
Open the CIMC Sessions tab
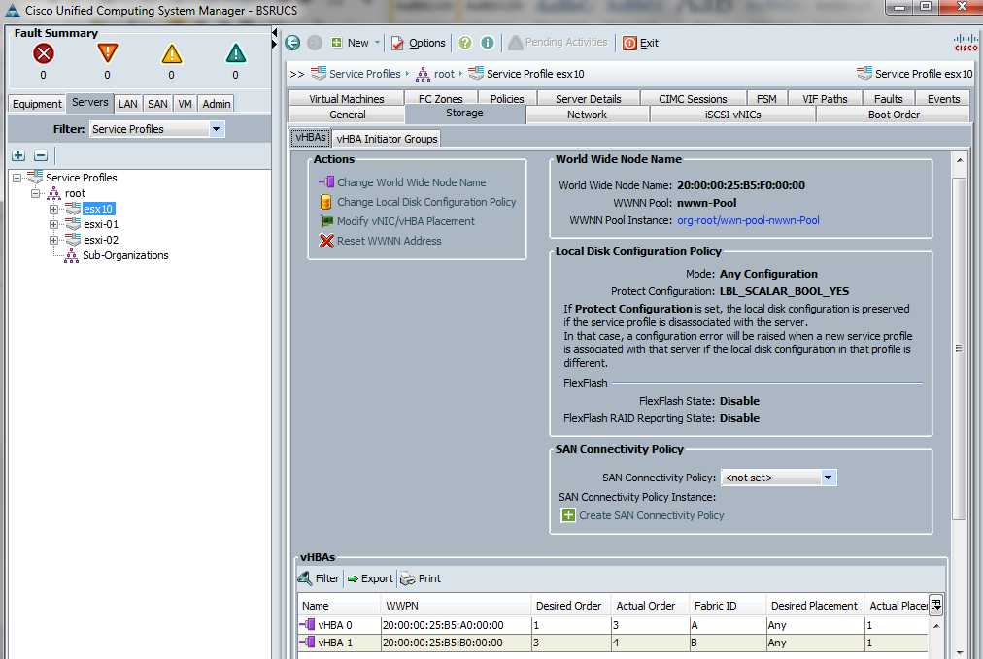pyautogui.click(x=693, y=98)
